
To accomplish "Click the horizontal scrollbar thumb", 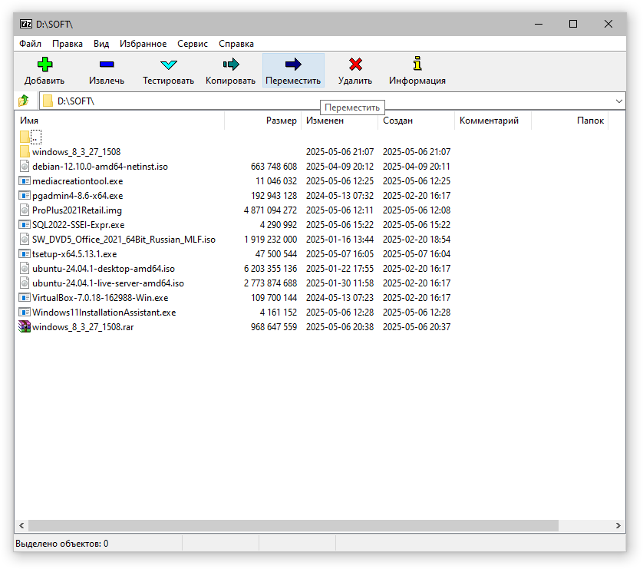I will point(293,525).
